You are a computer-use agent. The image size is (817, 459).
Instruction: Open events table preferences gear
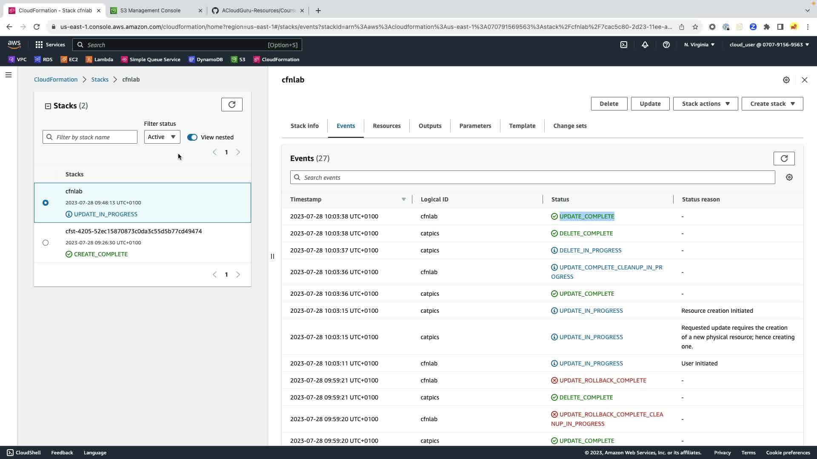click(x=789, y=177)
